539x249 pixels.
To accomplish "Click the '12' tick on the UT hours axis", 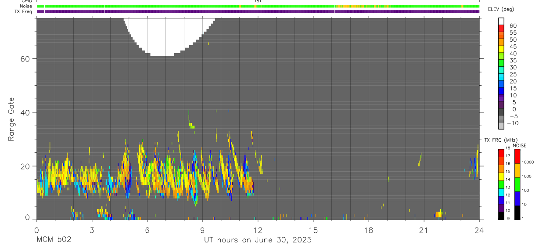I will pyautogui.click(x=258, y=230).
